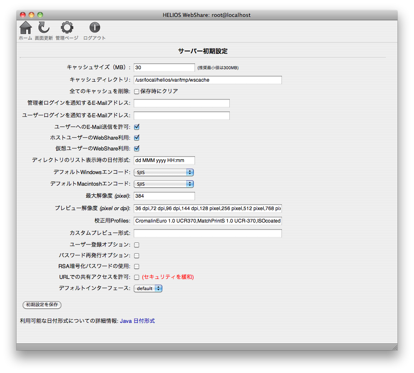
Task: Minimize window with yellow button
Action: coord(31,15)
